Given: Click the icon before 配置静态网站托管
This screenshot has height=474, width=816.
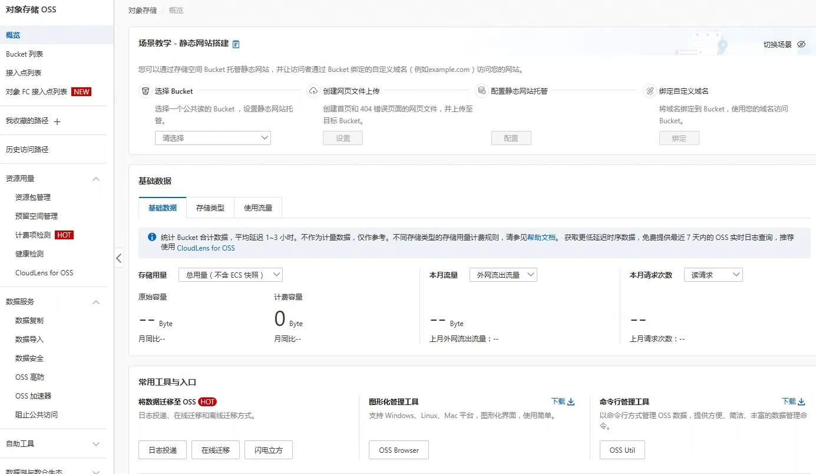Looking at the screenshot, I should point(481,91).
